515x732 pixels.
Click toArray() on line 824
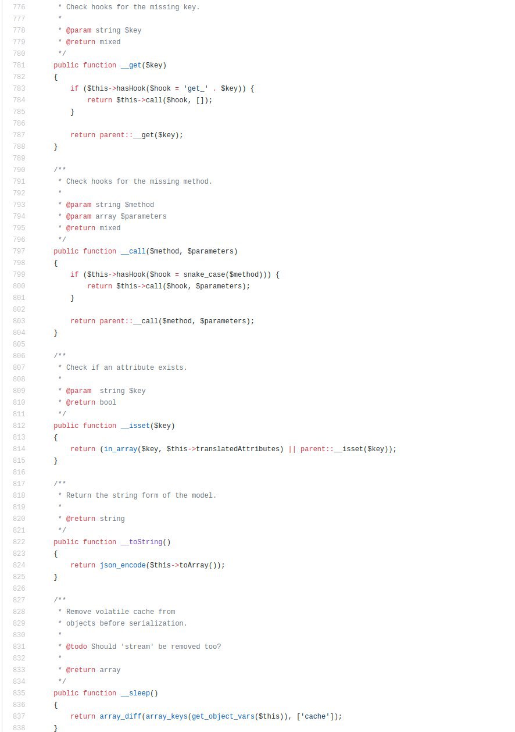[x=198, y=565]
